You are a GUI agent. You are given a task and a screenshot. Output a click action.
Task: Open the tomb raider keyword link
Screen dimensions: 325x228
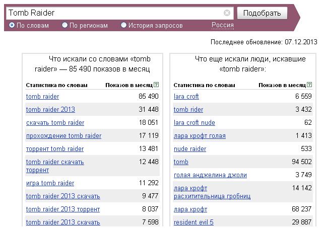click(x=42, y=97)
